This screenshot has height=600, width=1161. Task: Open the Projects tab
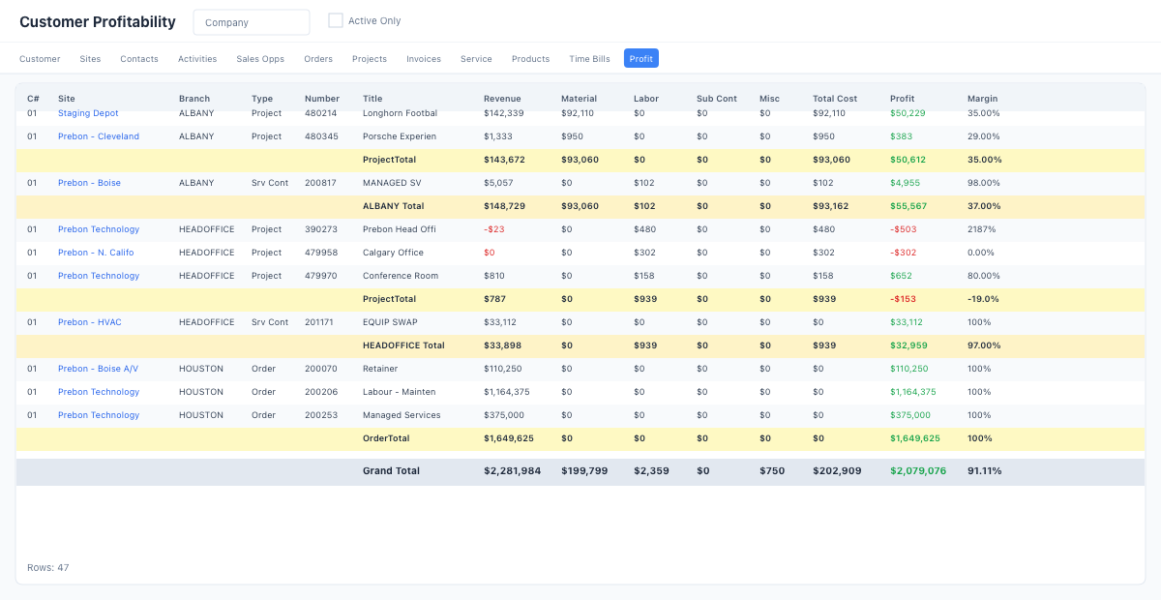(x=370, y=59)
